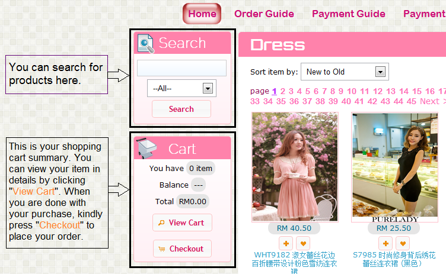Go to page 2 of the dress list

tap(283, 91)
